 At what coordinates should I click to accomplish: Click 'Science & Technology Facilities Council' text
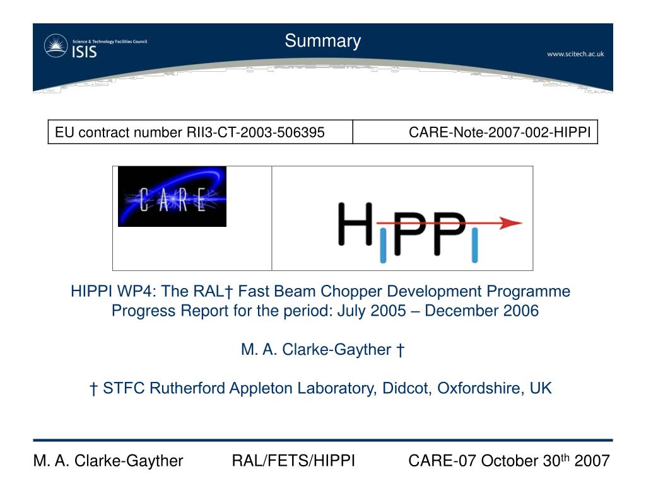click(110, 41)
